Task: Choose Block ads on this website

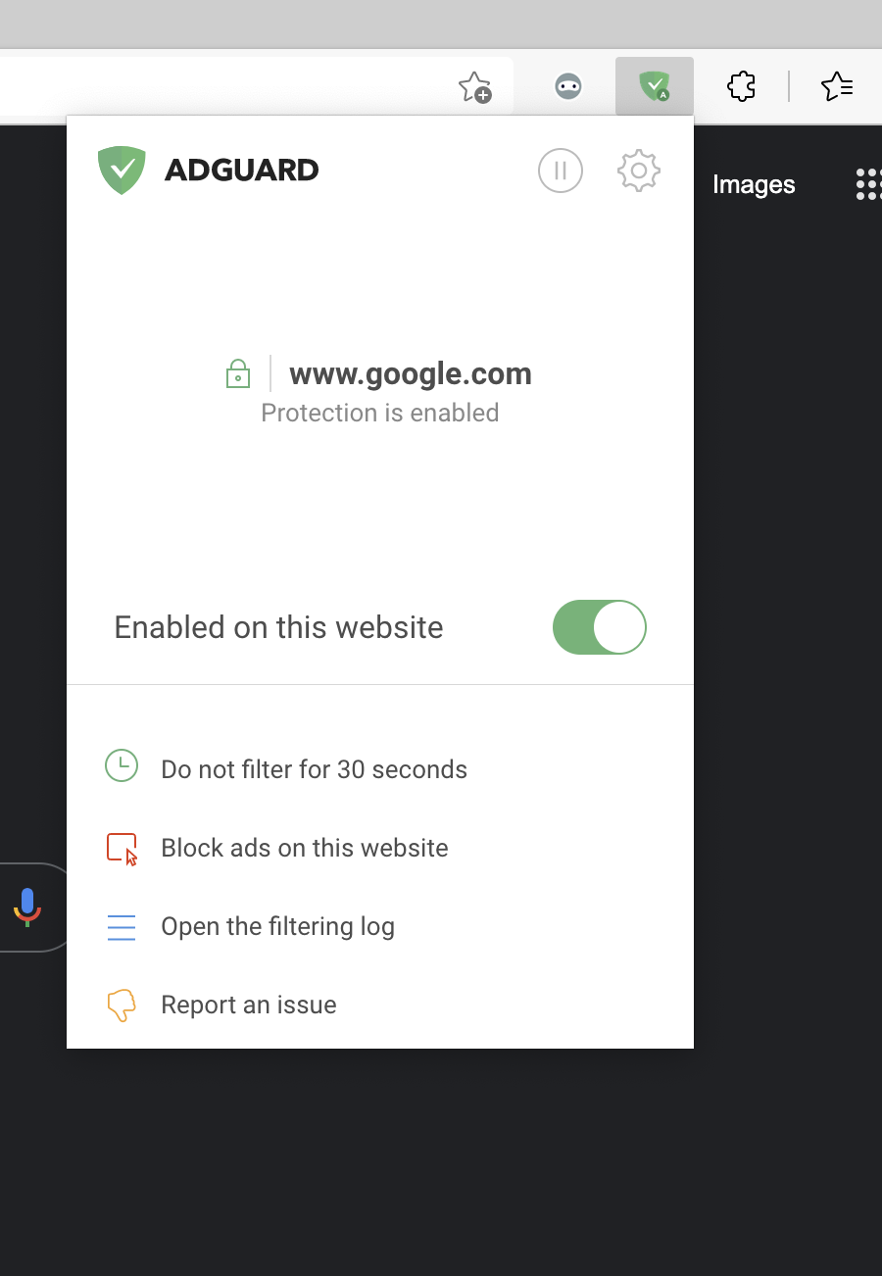Action: (304, 847)
